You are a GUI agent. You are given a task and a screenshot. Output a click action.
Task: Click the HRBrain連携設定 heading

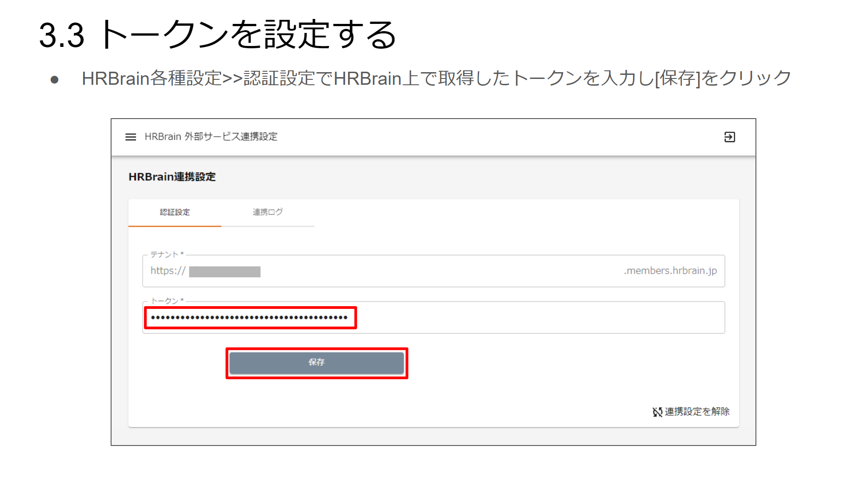(x=172, y=177)
